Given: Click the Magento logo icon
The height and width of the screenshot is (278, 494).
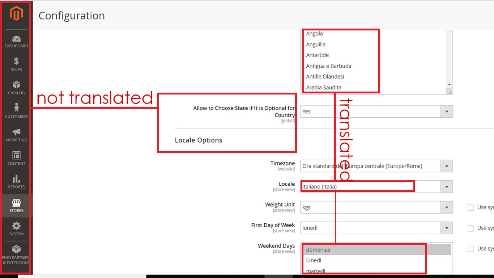Looking at the screenshot, I should point(16,14).
